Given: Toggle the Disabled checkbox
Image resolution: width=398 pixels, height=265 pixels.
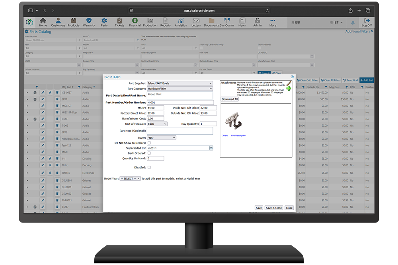Looking at the screenshot, I should click(x=149, y=167).
